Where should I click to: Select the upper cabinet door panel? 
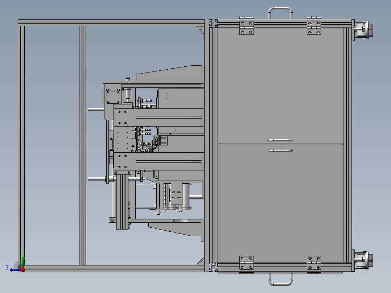coord(280,86)
